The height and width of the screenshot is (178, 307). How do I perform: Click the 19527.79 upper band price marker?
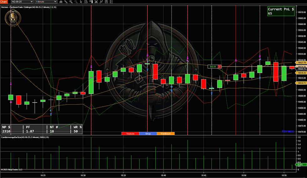pyautogui.click(x=301, y=63)
